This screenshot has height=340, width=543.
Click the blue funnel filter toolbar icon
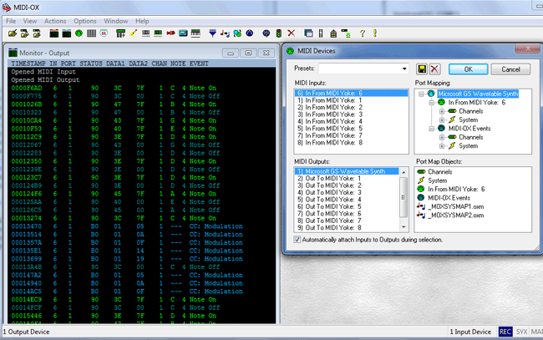pyautogui.click(x=213, y=33)
